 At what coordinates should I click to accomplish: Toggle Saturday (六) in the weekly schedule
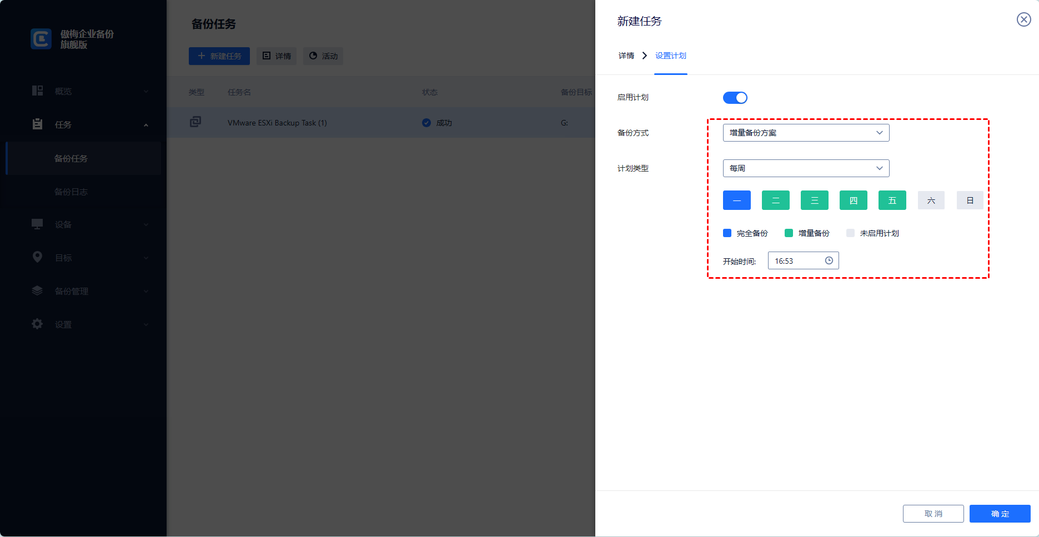931,200
